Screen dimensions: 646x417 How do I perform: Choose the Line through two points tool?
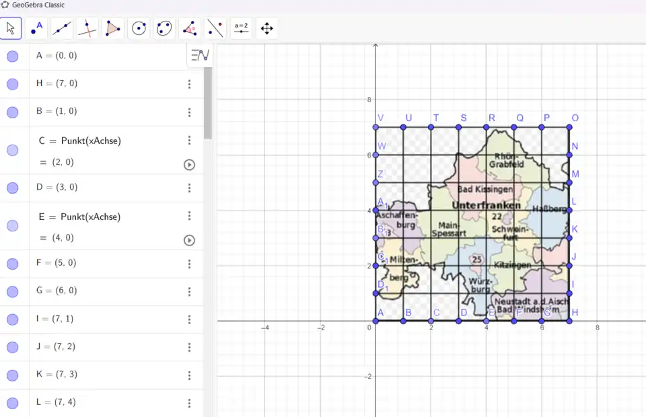63,28
